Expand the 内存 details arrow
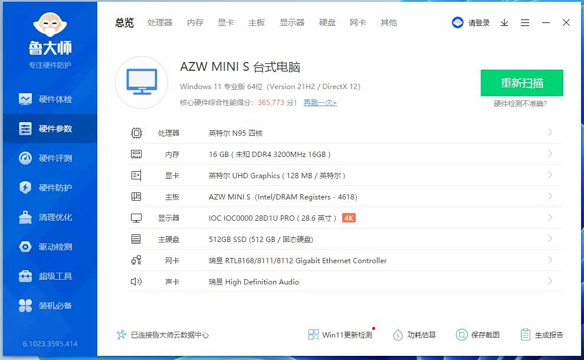Viewport: 584px width, 360px height. coord(550,154)
